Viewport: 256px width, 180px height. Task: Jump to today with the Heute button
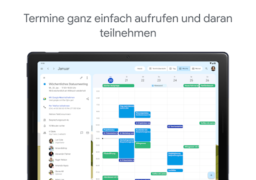[140, 68]
